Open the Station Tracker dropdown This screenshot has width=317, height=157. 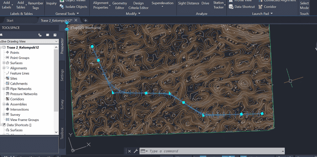(x=225, y=5)
